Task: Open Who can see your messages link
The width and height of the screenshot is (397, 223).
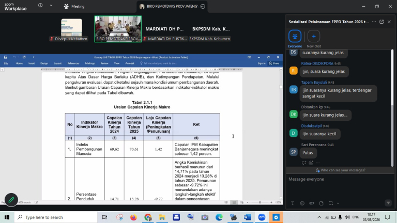Action: 341,170
